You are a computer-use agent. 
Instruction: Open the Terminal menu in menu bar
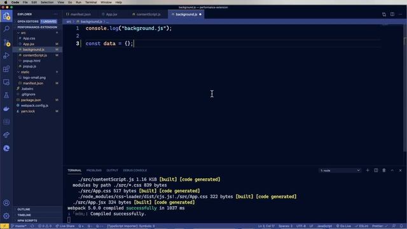point(91,3)
